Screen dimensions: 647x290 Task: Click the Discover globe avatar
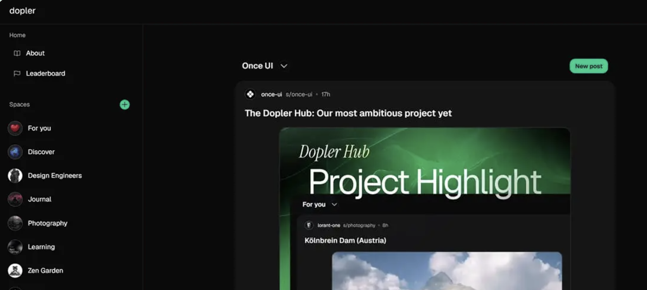click(15, 152)
